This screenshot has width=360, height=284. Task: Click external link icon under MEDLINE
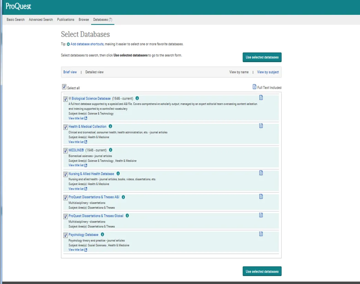point(86,165)
